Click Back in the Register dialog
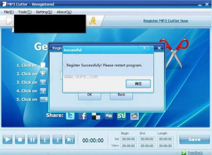Viewport: 212px width, 155px height. (x=121, y=96)
